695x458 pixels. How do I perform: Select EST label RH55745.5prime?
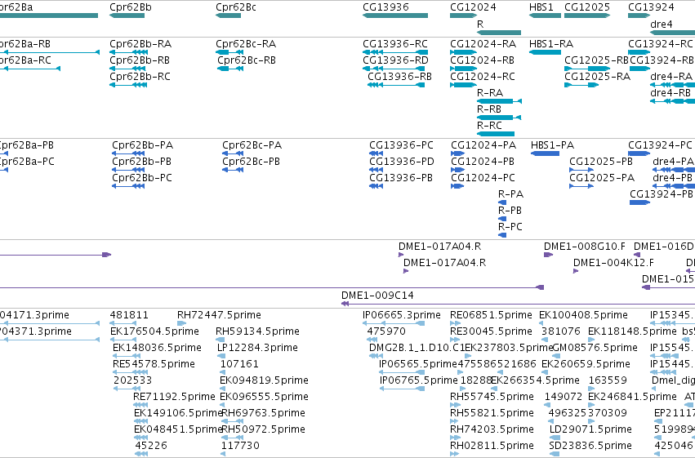(x=492, y=398)
